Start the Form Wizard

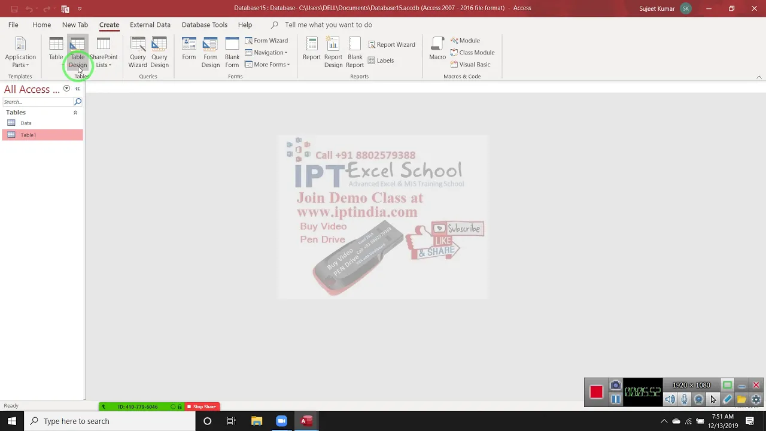coord(266,41)
